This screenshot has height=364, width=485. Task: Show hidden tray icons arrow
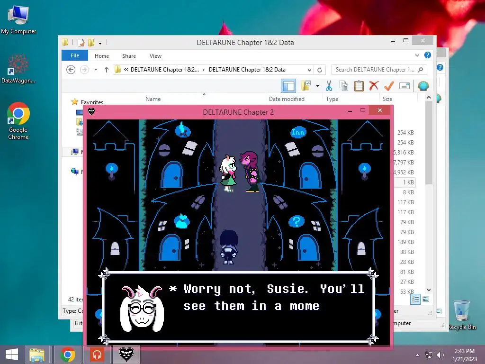click(418, 355)
